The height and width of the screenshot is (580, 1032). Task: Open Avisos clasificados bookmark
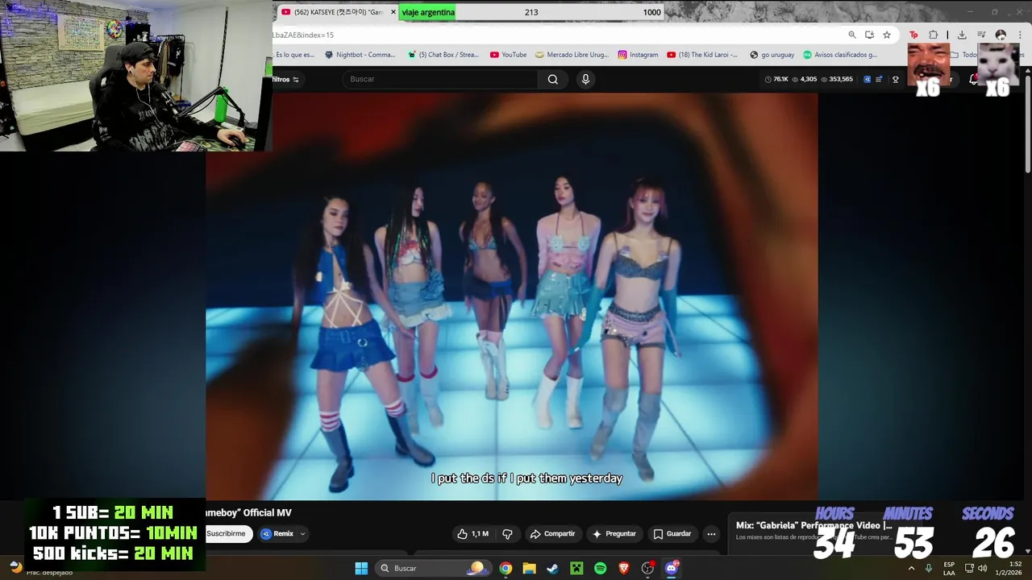tap(840, 55)
